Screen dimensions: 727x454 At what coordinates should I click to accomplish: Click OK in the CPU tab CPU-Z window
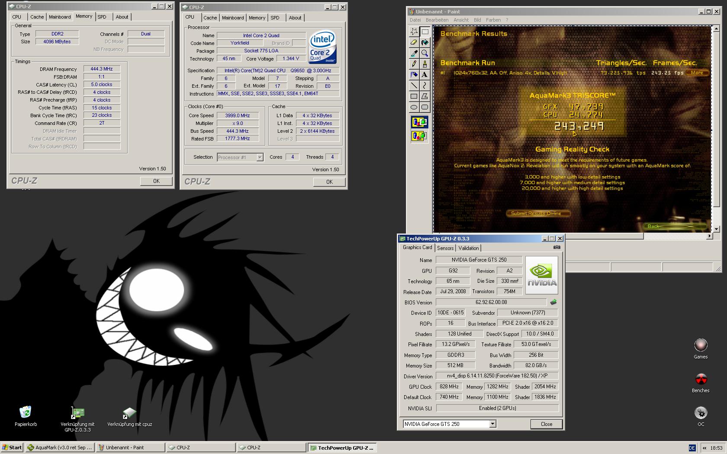[329, 182]
